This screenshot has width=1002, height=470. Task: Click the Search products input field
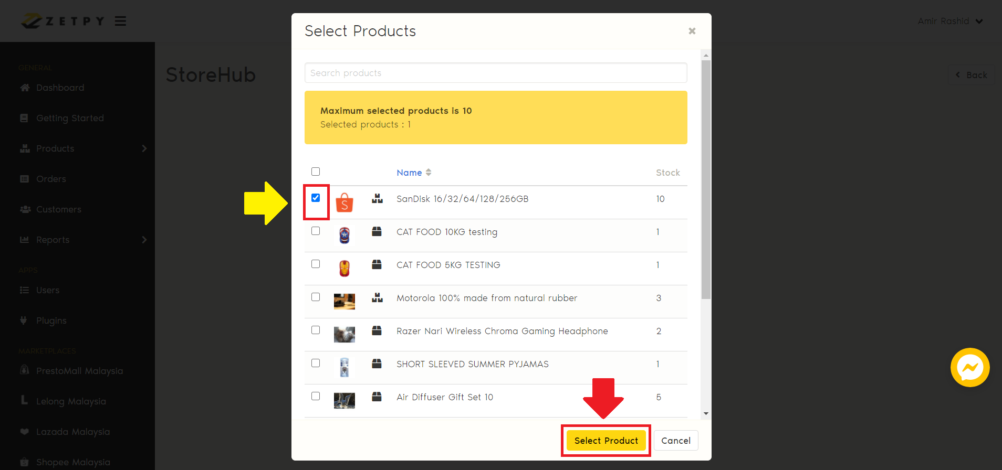click(x=495, y=73)
